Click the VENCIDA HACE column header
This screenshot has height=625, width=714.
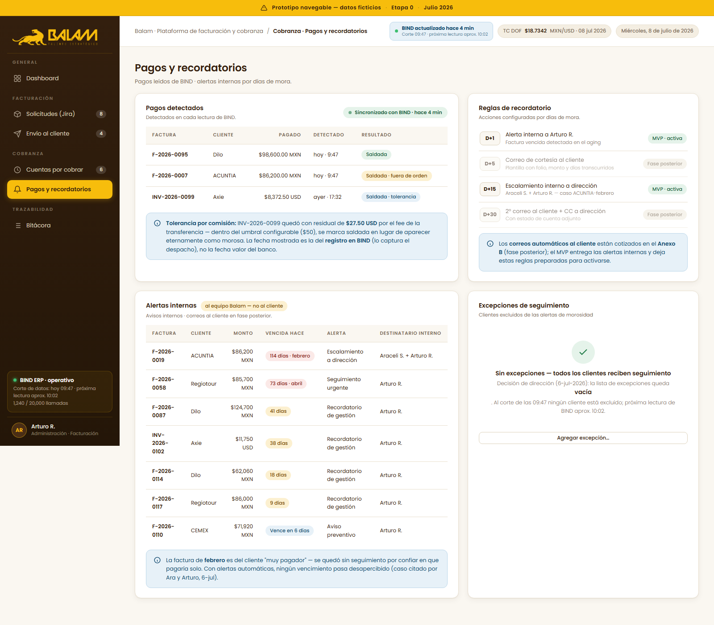[285, 333]
